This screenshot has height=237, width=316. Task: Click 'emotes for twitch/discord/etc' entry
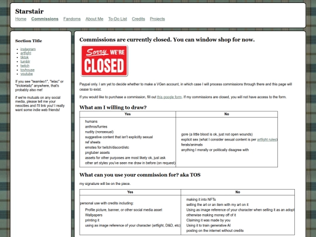click(107, 147)
